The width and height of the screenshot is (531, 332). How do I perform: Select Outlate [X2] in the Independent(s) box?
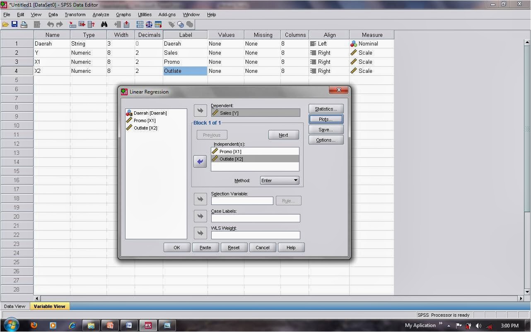click(x=255, y=159)
